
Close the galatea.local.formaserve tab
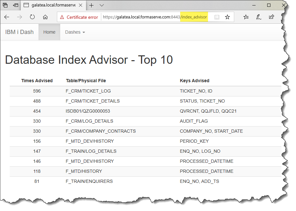click(81, 5)
